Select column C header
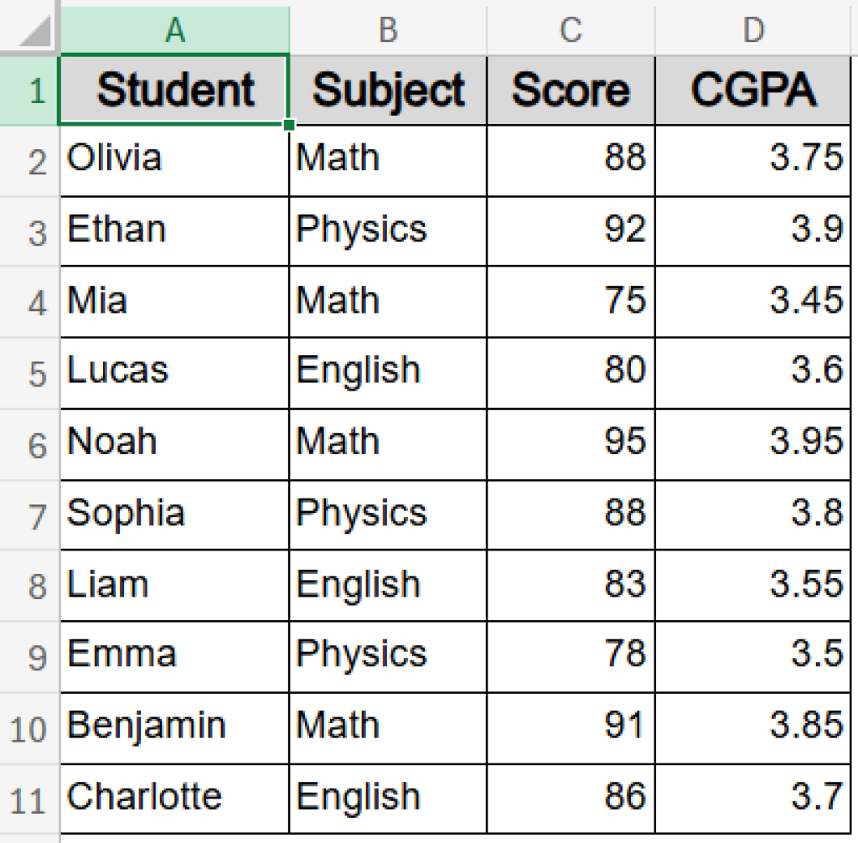 571,29
